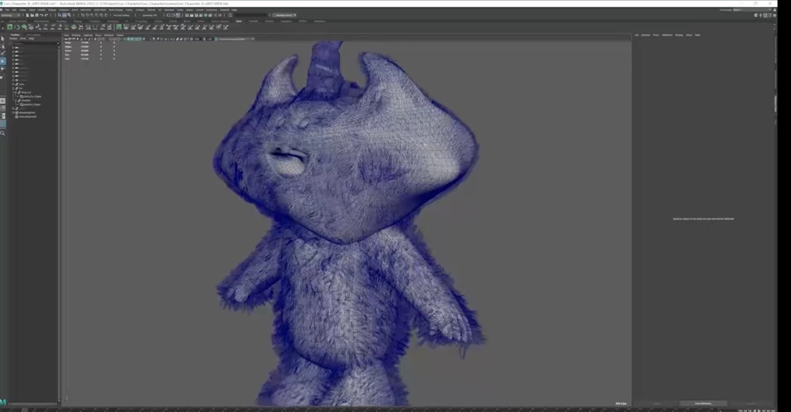Enable select by hierarchy mode
Viewport: 791px width, 412px height.
59,15
